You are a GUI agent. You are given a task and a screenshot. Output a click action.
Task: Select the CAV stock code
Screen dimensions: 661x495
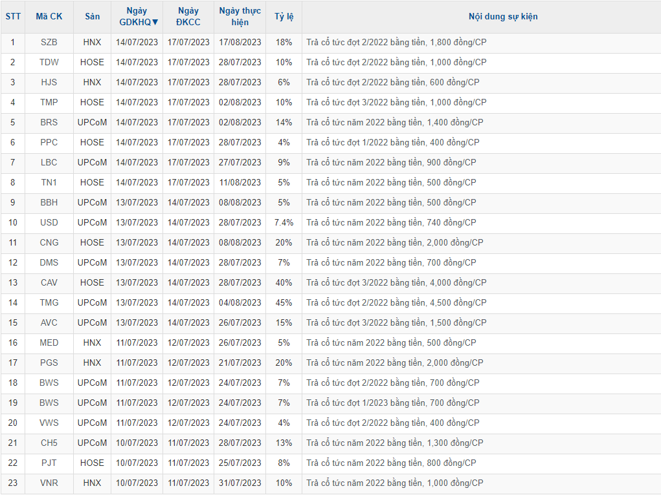point(49,282)
